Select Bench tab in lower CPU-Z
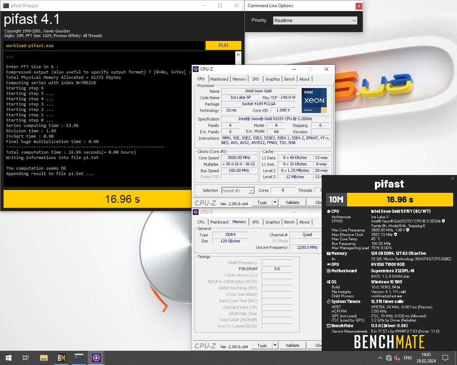The image size is (457, 365). [x=290, y=222]
